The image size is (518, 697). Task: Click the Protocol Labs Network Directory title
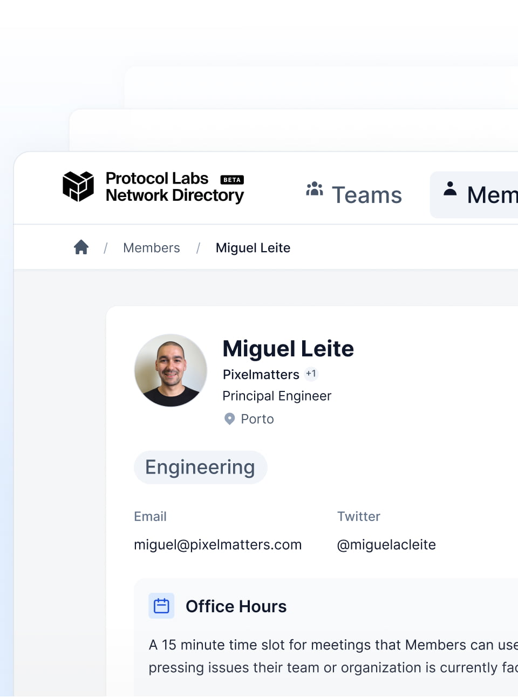pos(174,187)
